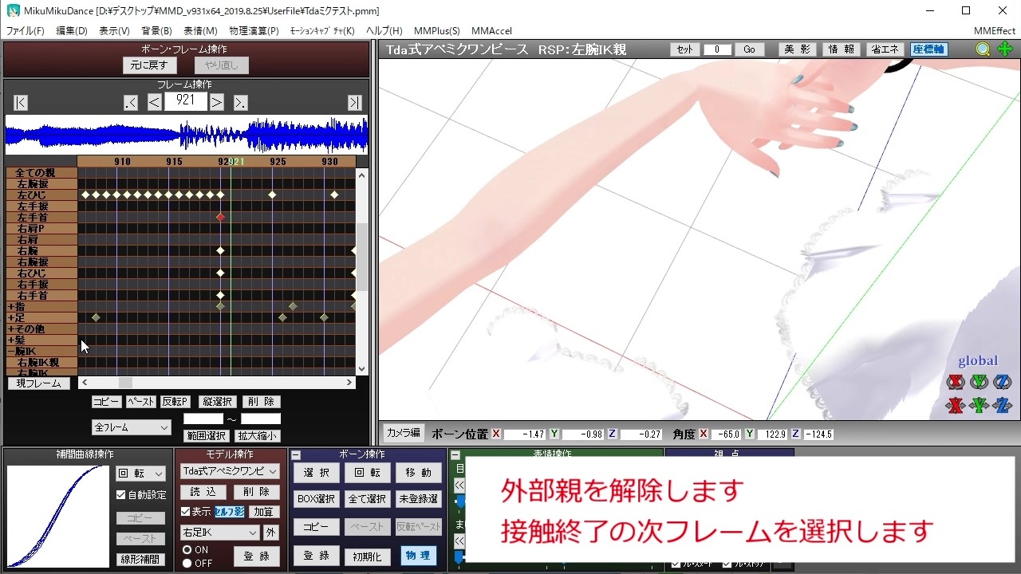This screenshot has height=574, width=1021.
Task: Jump to last frame with >| button
Action: click(355, 102)
